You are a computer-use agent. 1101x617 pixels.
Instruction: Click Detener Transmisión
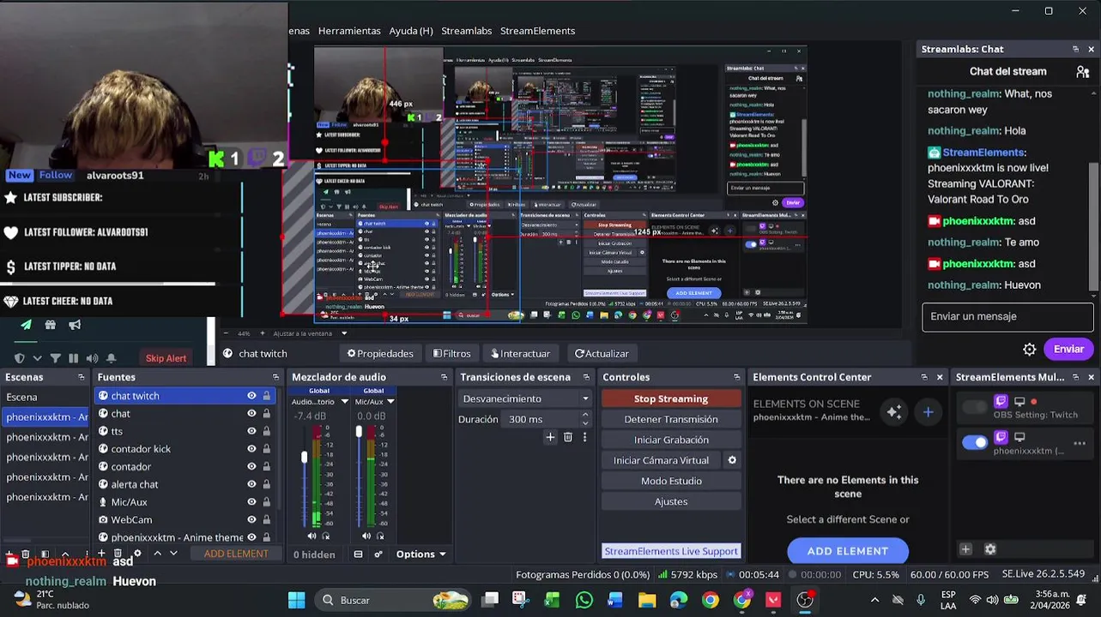(x=671, y=419)
